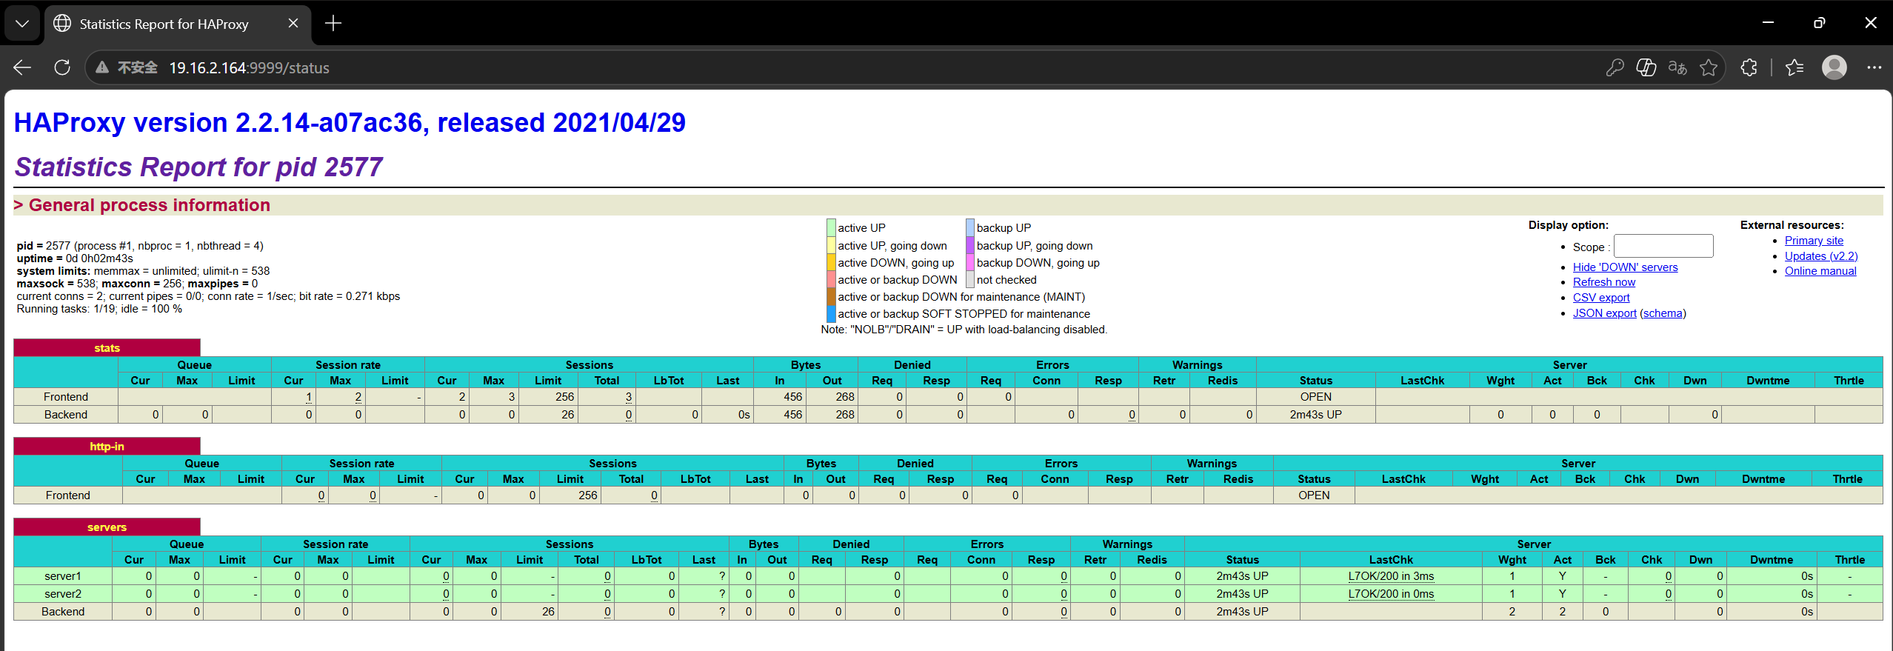Screen dimensions: 1893x651
Task: Open the JSON schema link
Action: [x=1663, y=313]
